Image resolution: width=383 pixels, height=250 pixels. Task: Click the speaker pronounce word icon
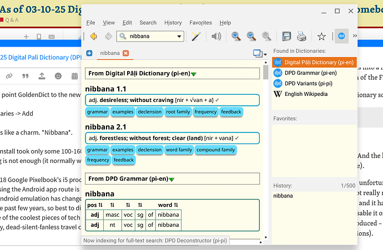pyautogui.click(x=216, y=37)
